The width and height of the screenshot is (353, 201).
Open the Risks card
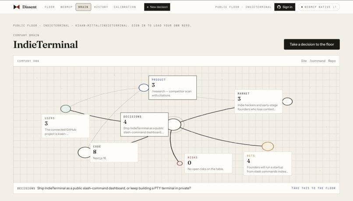(208, 163)
